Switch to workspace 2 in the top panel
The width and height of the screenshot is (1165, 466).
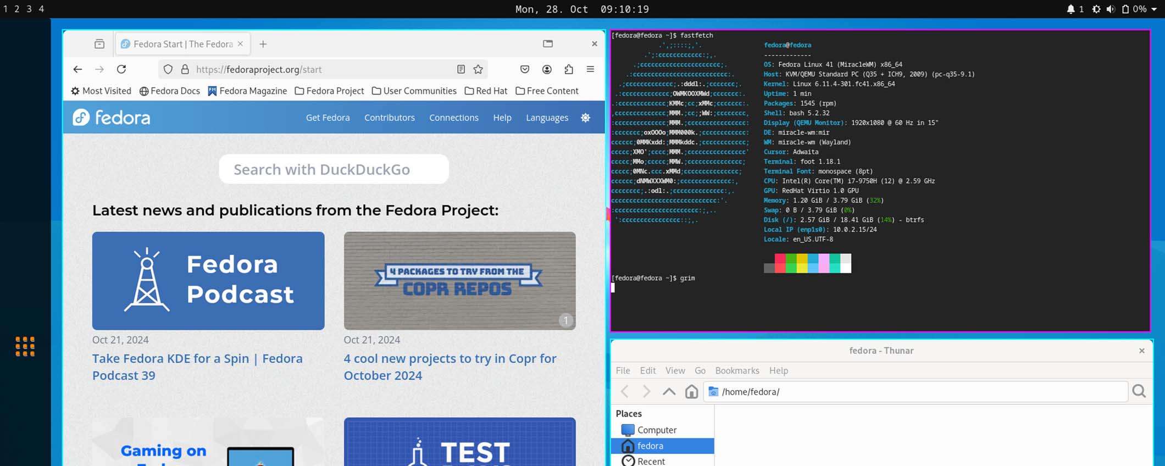point(17,9)
